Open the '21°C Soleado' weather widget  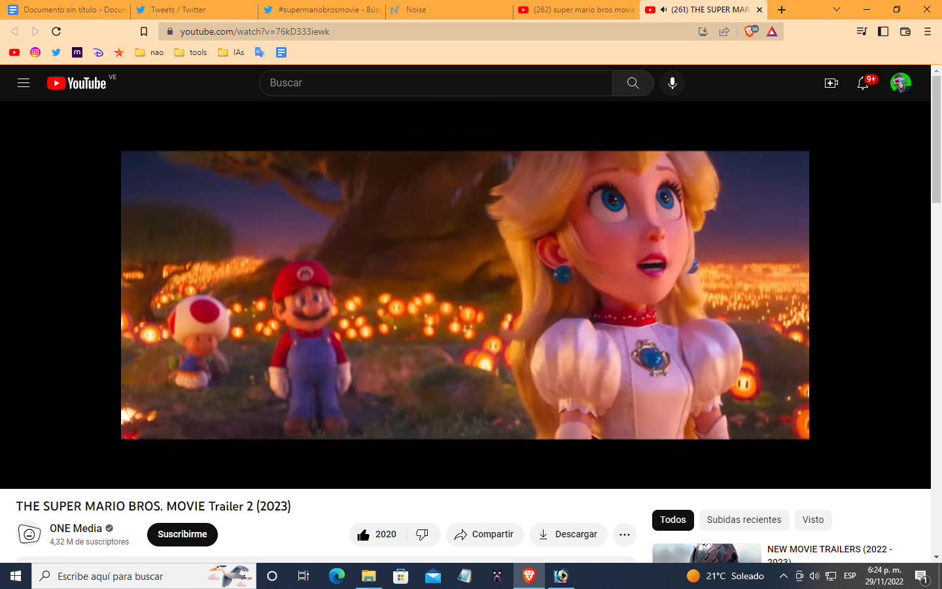coord(725,576)
